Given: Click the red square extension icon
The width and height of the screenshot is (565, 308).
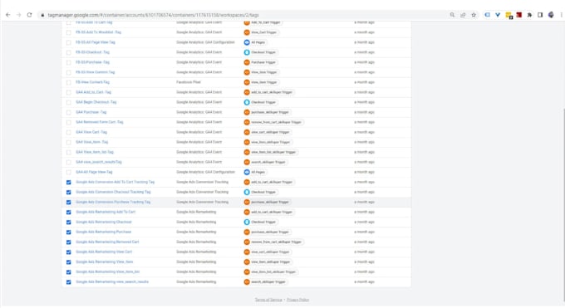Looking at the screenshot, I should [518, 15].
